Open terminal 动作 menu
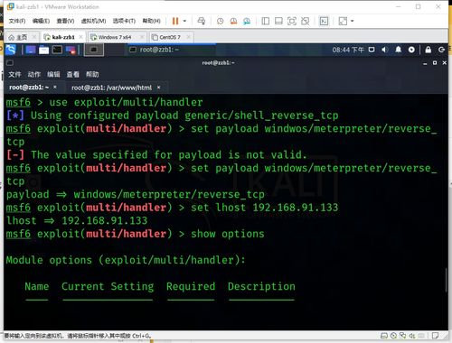The height and width of the screenshot is (343, 452). [33, 74]
